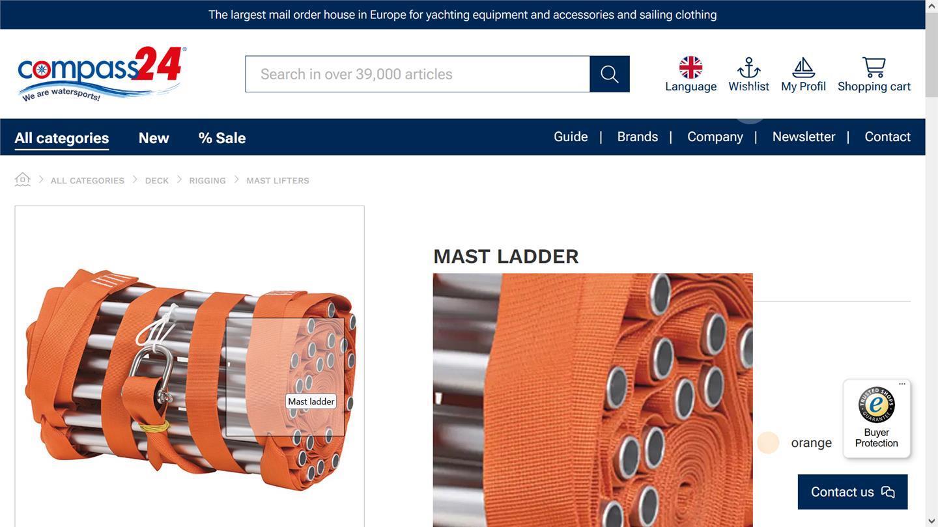The image size is (938, 527).
Task: Open the New products menu item
Action: (x=154, y=138)
